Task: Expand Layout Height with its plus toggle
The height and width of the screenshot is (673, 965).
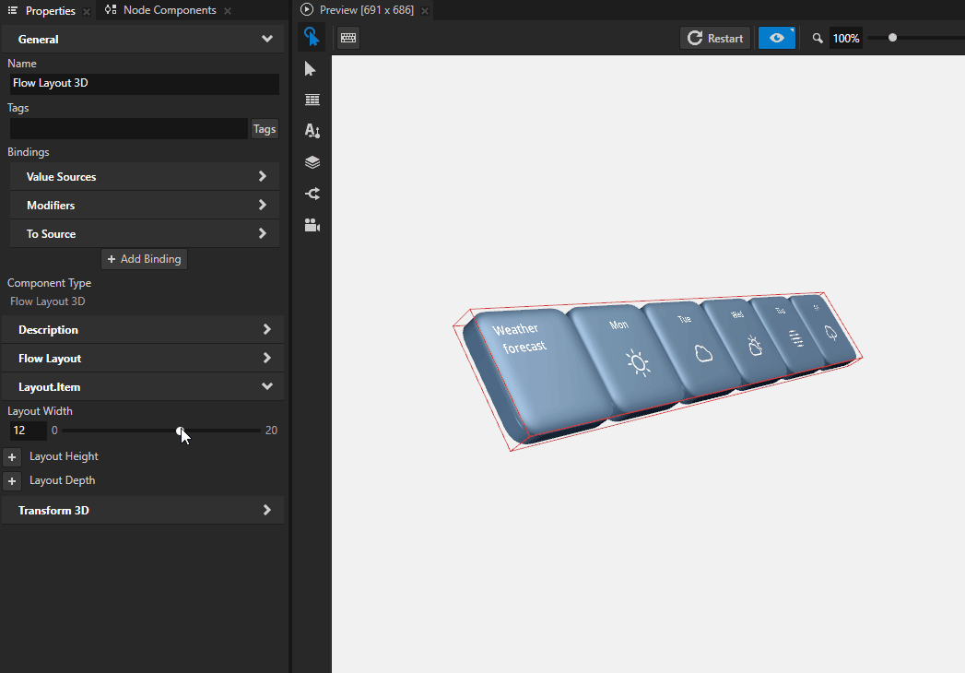Action: (12, 456)
